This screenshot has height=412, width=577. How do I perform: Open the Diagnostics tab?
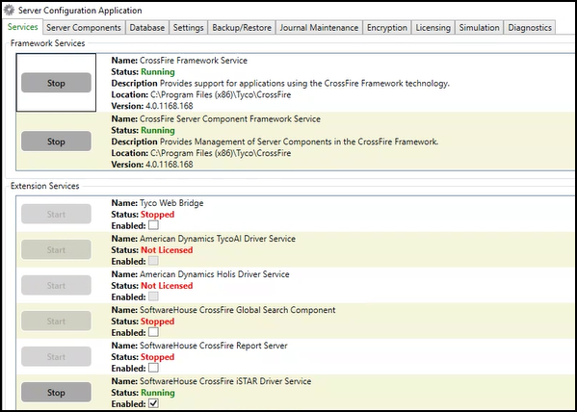pyautogui.click(x=530, y=28)
